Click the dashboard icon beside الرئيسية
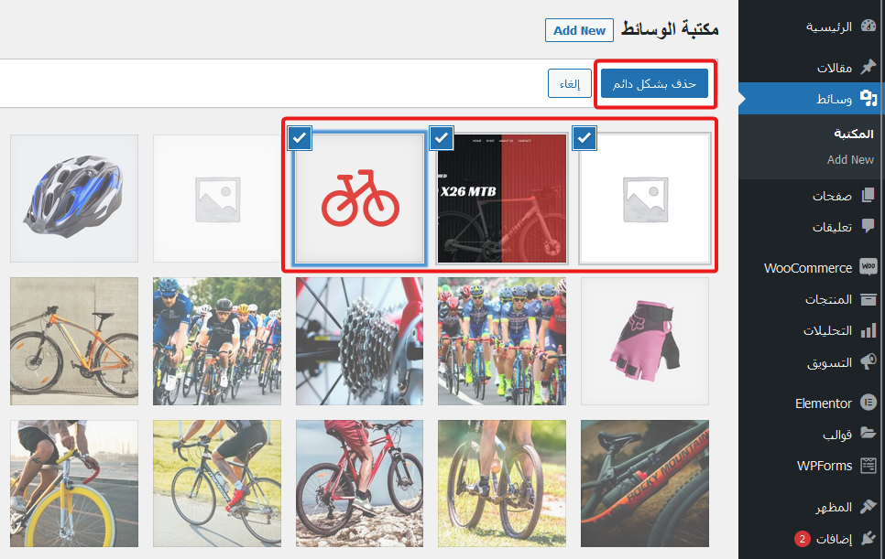 pyautogui.click(x=868, y=27)
